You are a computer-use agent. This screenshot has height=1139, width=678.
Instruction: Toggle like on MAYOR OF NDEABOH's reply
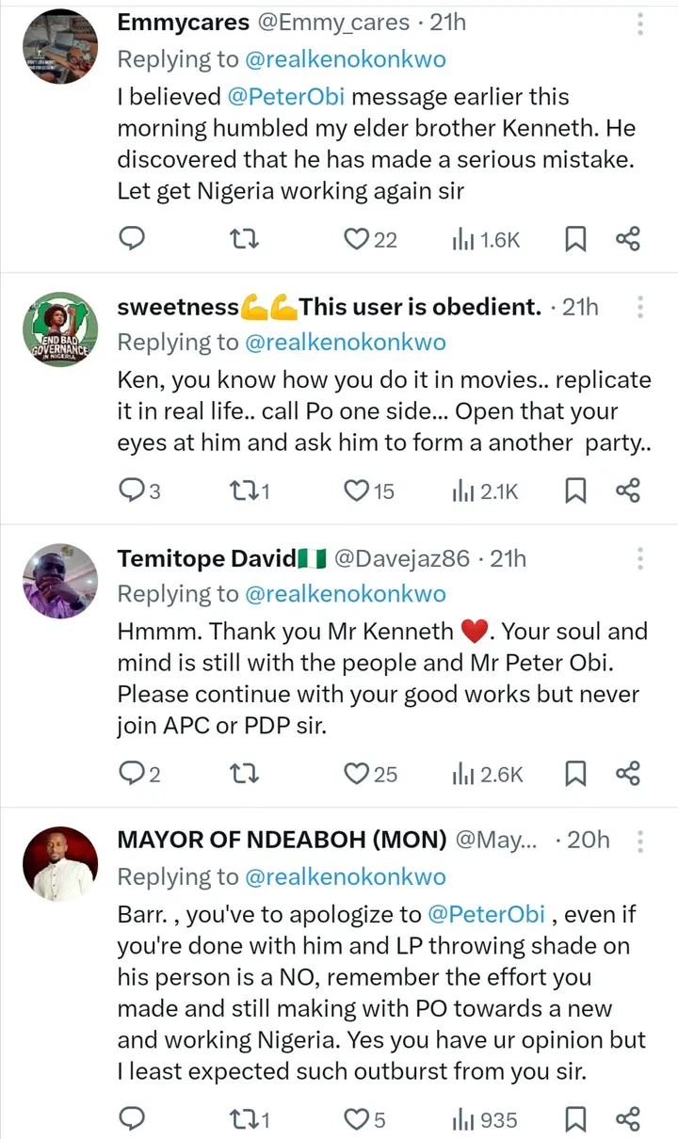(356, 1117)
